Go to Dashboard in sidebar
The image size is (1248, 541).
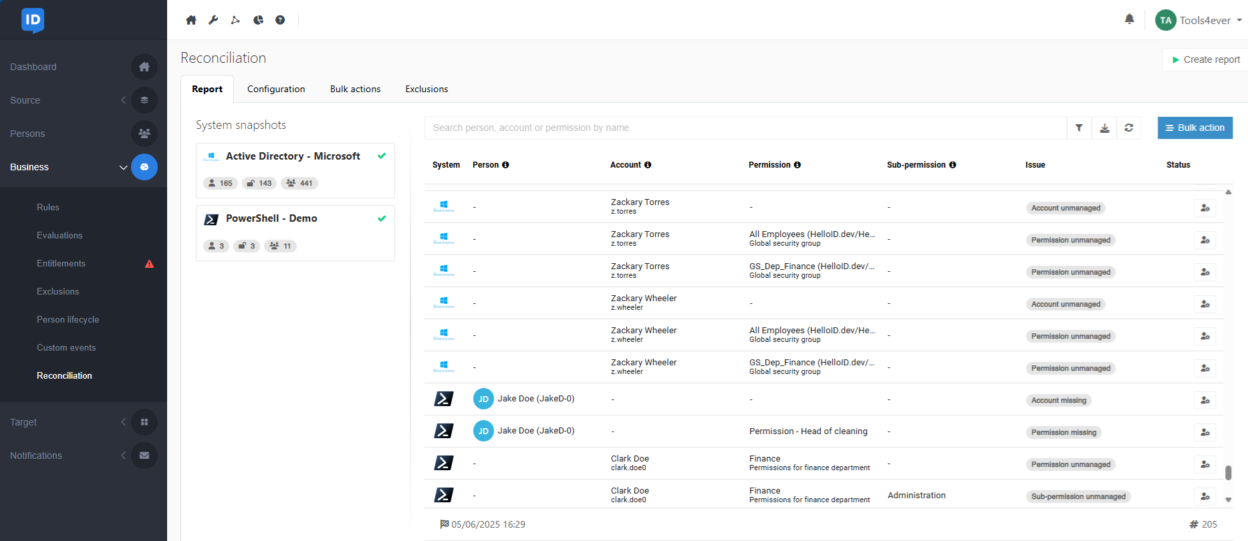(33, 67)
